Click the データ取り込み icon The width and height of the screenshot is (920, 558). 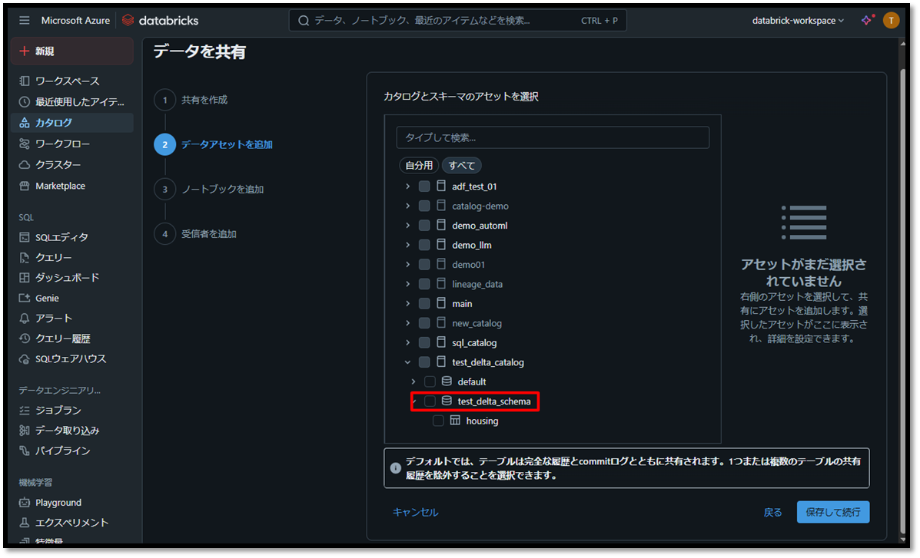(24, 431)
